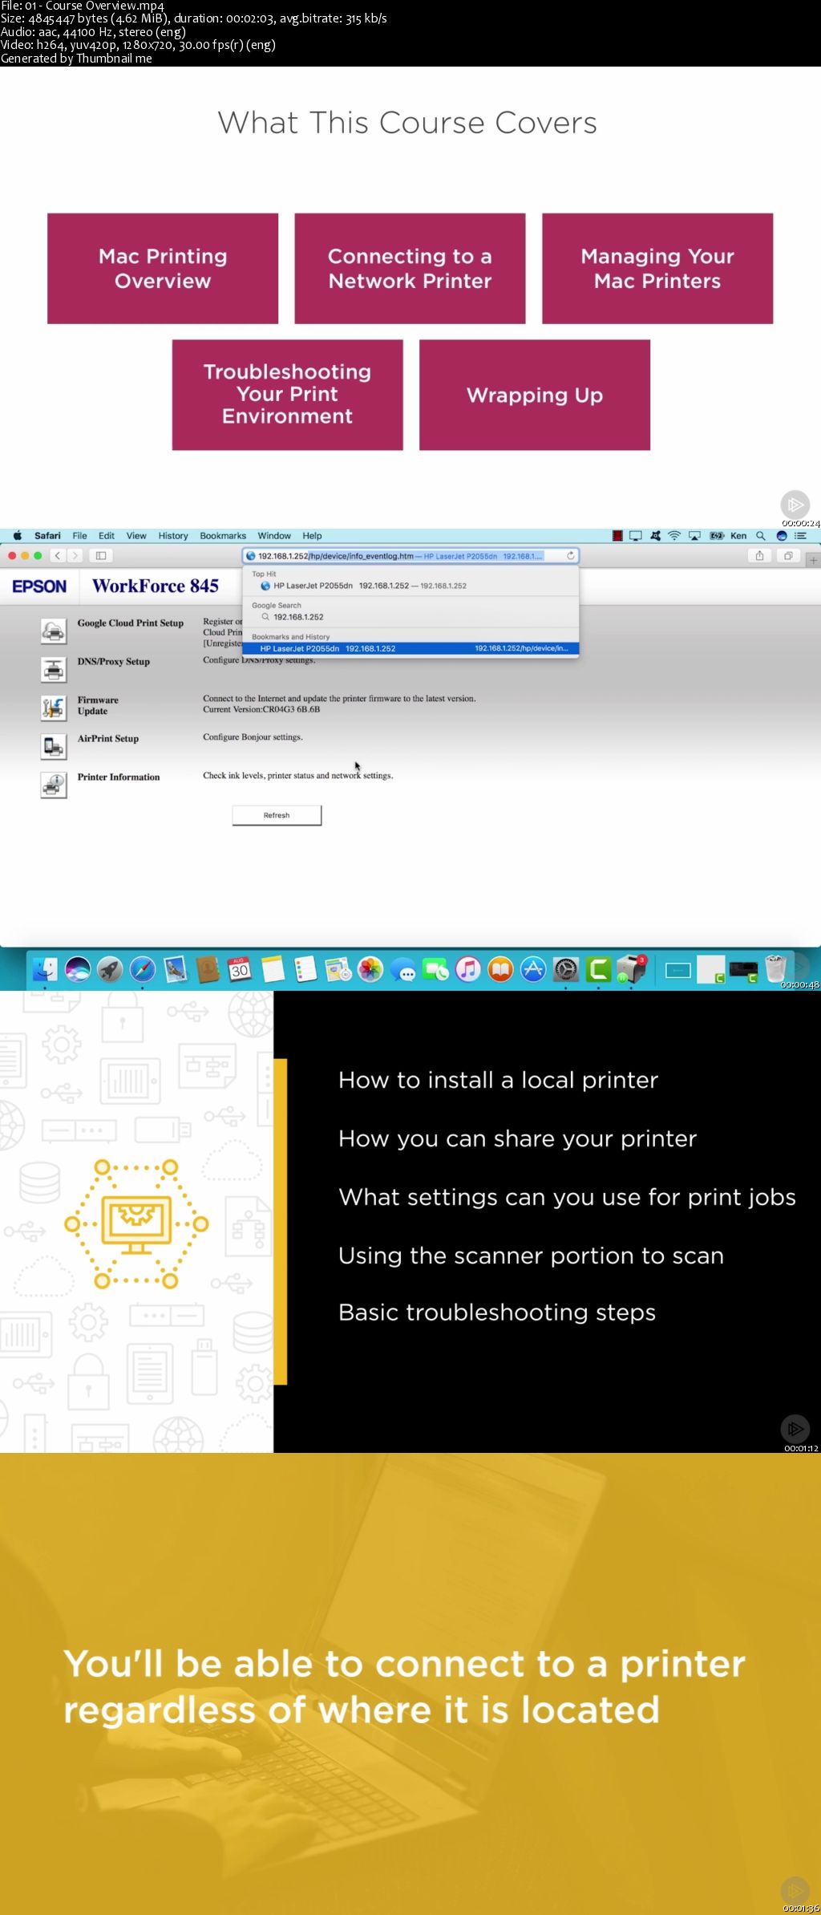Open System Preferences gear in Dock

[566, 970]
